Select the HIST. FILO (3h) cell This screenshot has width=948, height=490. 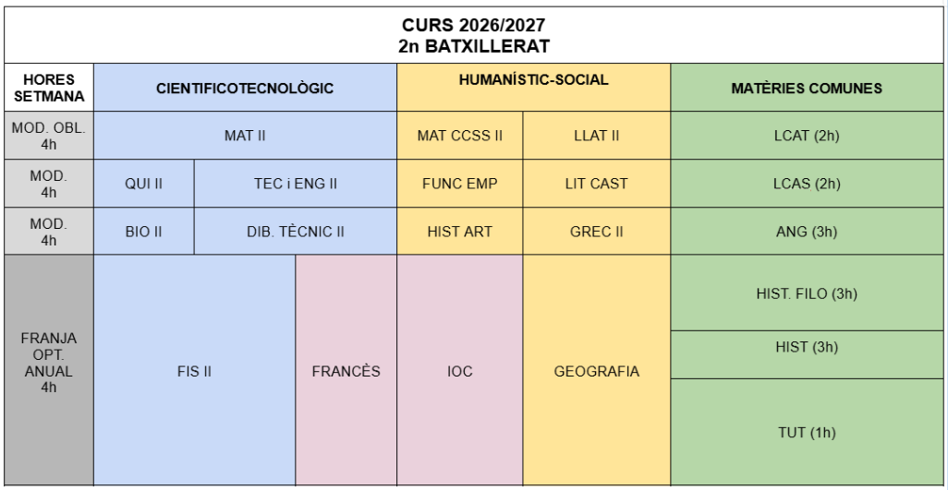[x=806, y=293]
